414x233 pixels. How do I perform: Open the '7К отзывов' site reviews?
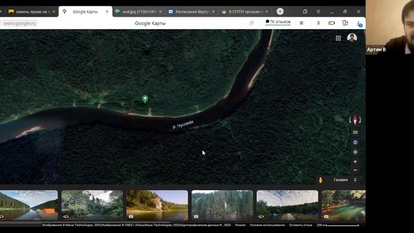point(278,22)
